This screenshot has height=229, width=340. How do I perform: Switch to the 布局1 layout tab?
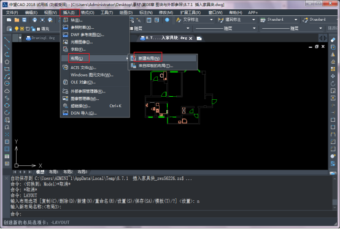click(53, 172)
